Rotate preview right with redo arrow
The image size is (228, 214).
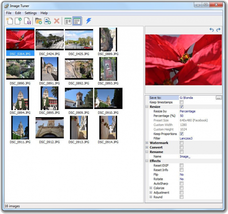point(218,30)
